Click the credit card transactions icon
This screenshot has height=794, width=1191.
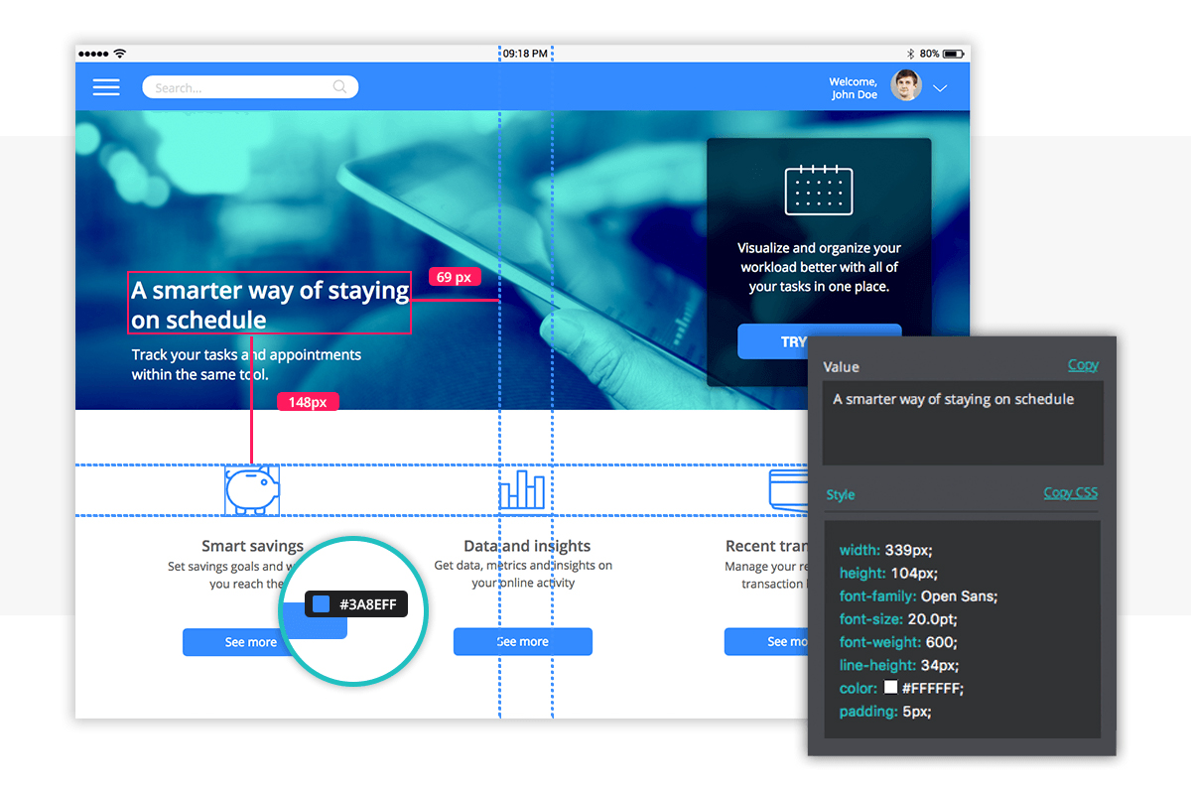click(x=788, y=490)
